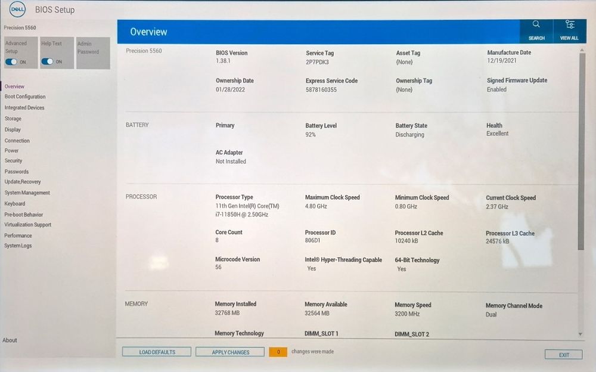Click the Overview header title

click(148, 32)
